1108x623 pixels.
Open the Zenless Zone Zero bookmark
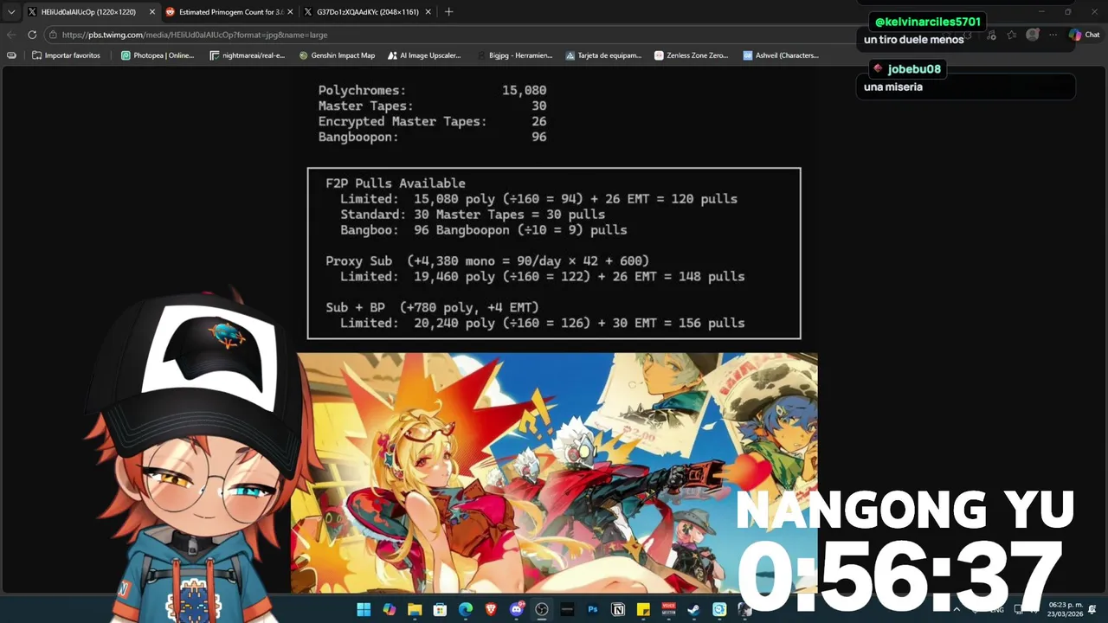(692, 55)
